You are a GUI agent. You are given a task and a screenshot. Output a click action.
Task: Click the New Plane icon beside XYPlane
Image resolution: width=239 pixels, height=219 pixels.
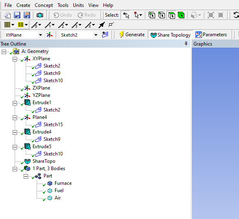pos(50,35)
